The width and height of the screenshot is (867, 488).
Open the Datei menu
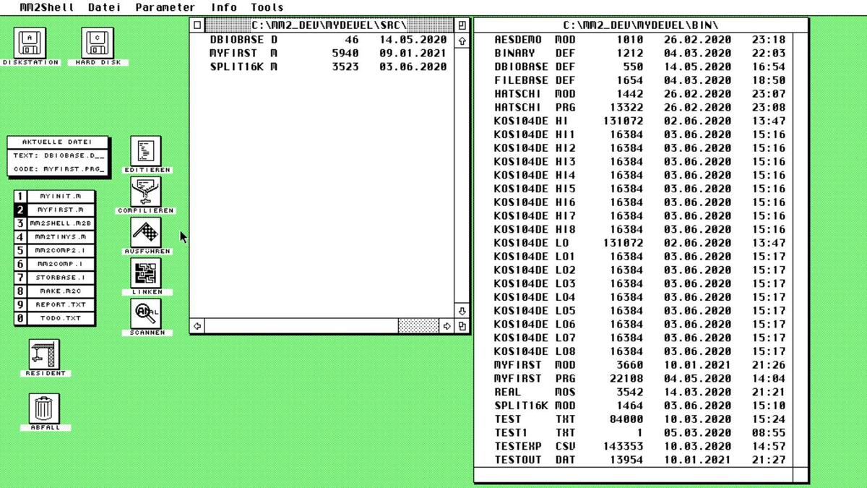point(105,7)
